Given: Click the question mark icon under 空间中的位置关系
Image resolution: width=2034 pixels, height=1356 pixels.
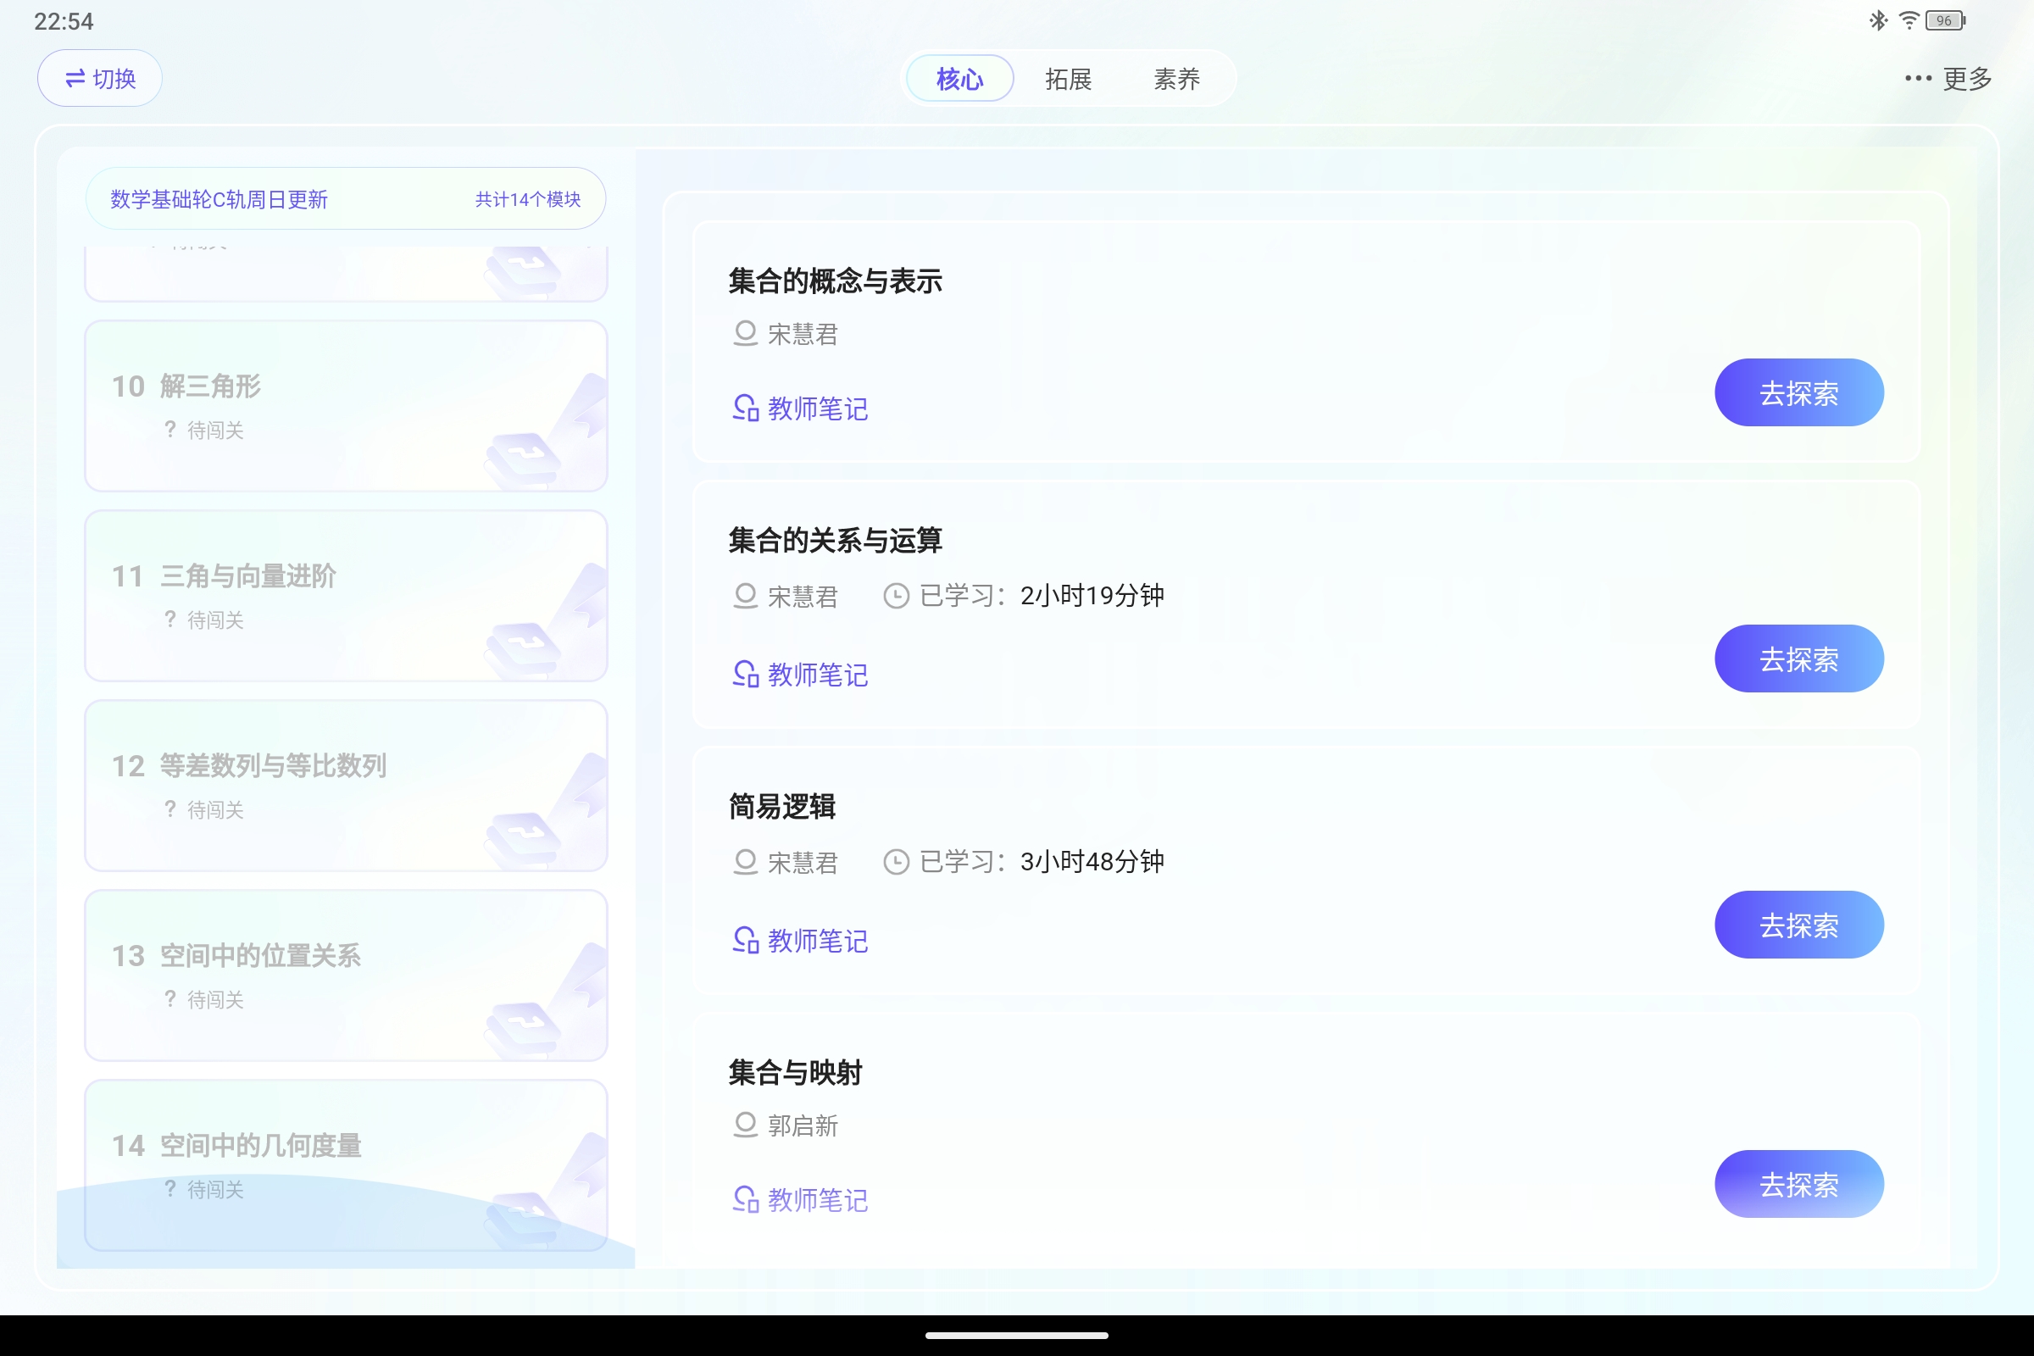Looking at the screenshot, I should (170, 1000).
